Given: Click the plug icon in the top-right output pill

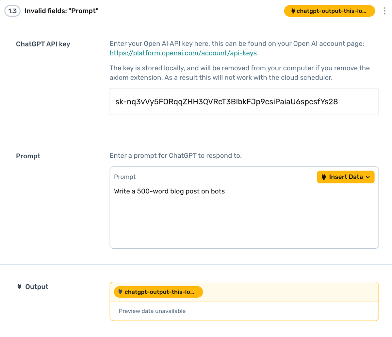Looking at the screenshot, I should point(293,11).
